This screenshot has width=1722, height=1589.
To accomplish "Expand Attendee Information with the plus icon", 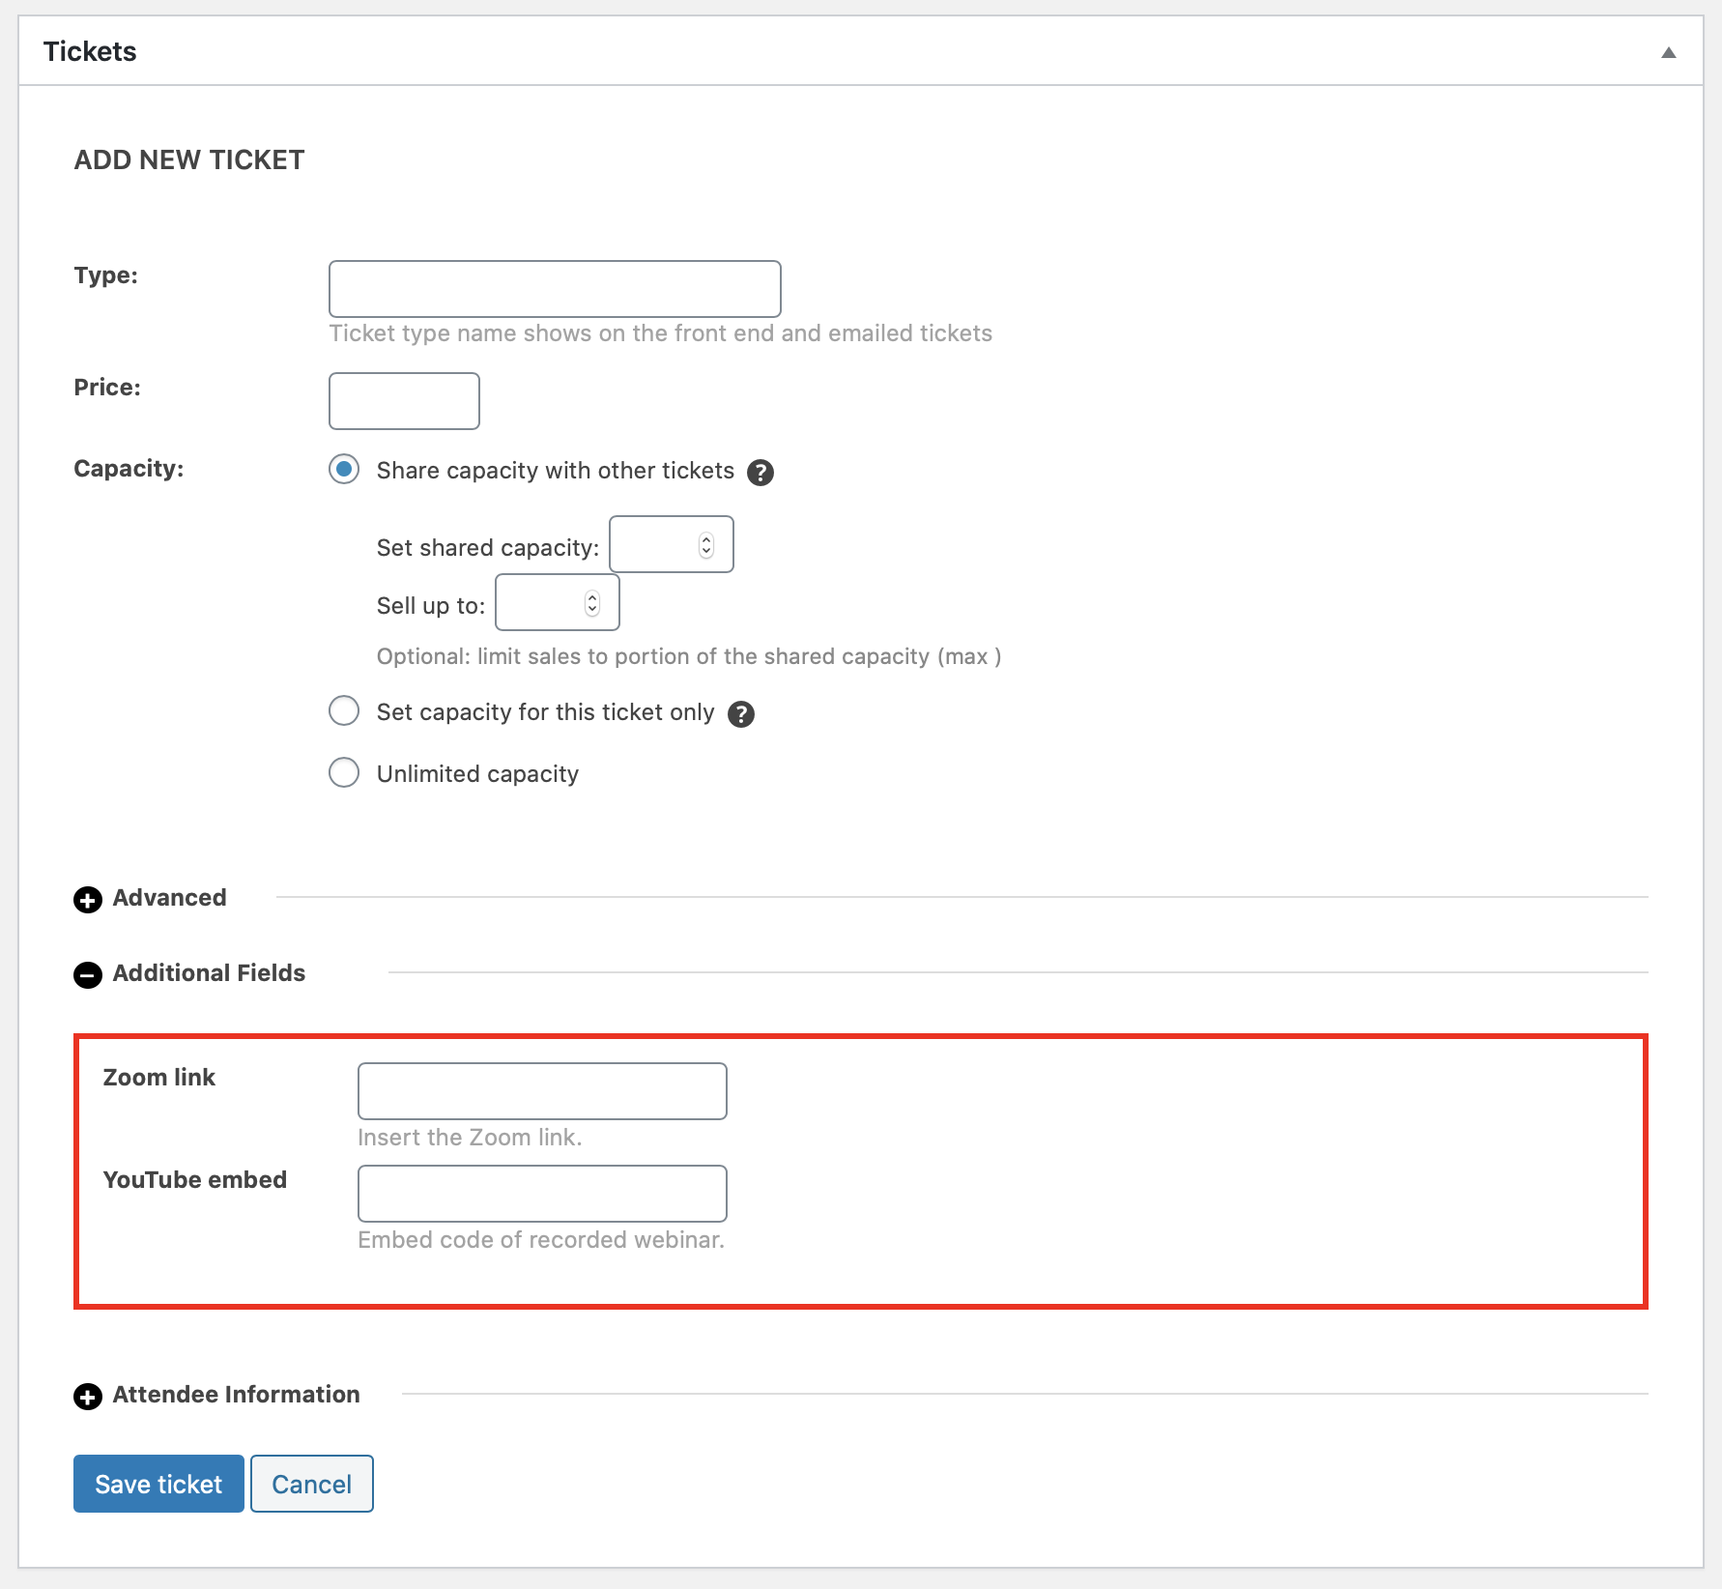I will point(88,1397).
